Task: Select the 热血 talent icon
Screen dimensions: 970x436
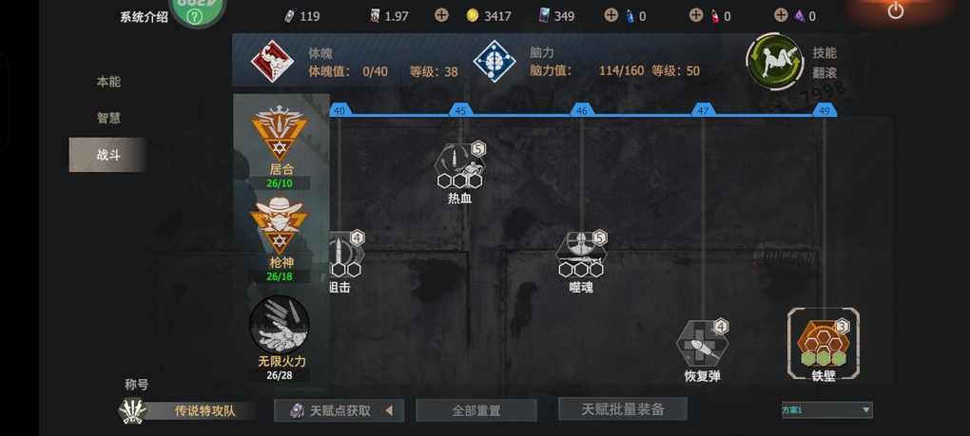Action: 460,165
